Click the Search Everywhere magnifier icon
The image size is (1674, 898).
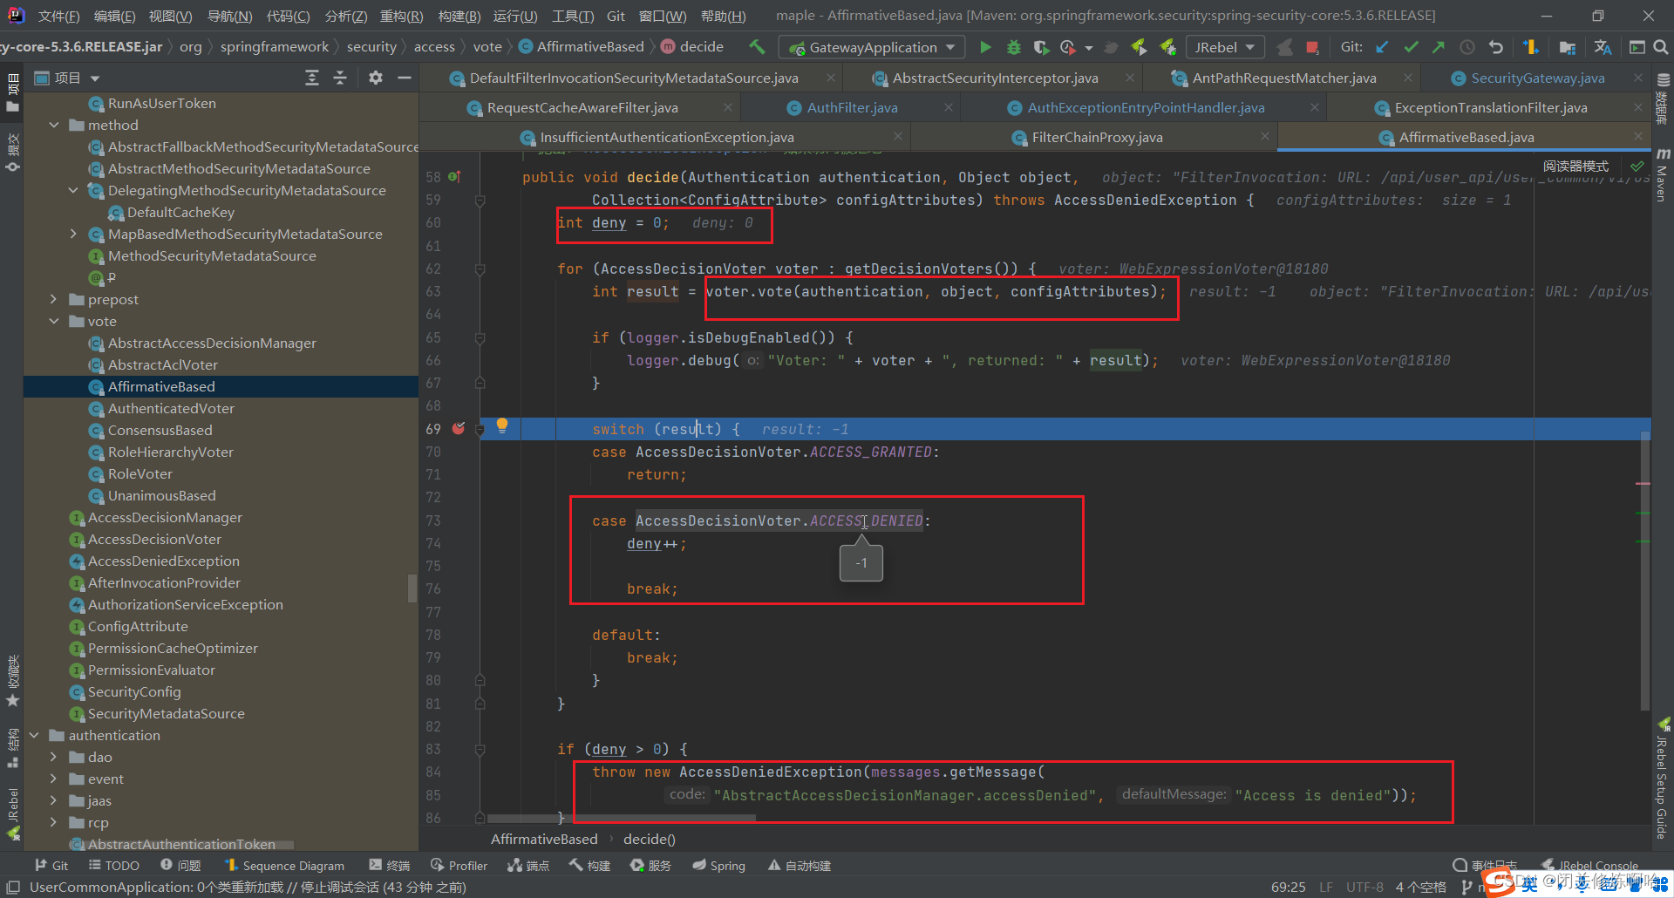click(1661, 47)
